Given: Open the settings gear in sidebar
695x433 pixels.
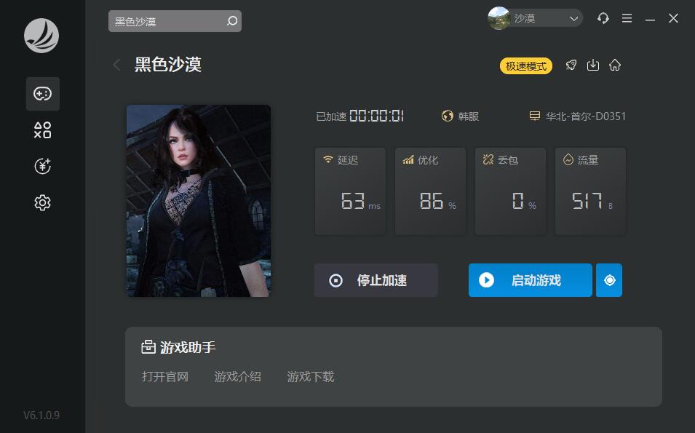Looking at the screenshot, I should click(x=42, y=202).
